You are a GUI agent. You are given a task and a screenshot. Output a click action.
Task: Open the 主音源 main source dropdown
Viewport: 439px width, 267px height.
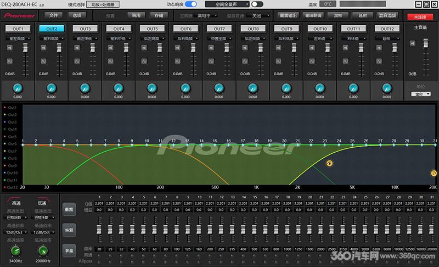point(207,16)
